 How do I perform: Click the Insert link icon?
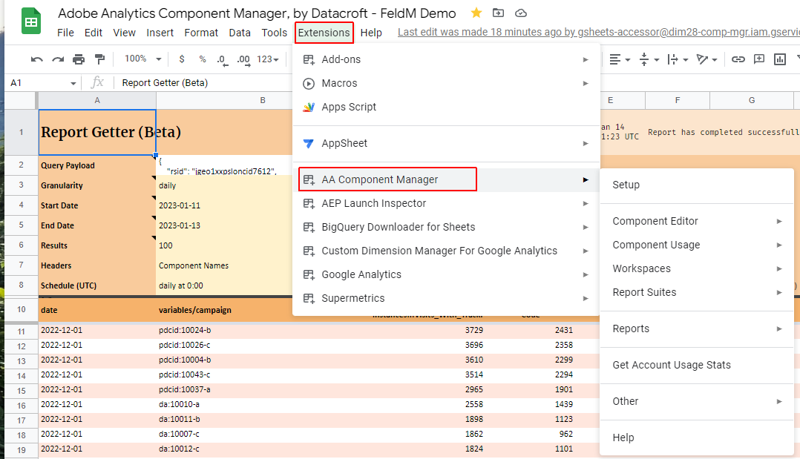click(x=738, y=59)
